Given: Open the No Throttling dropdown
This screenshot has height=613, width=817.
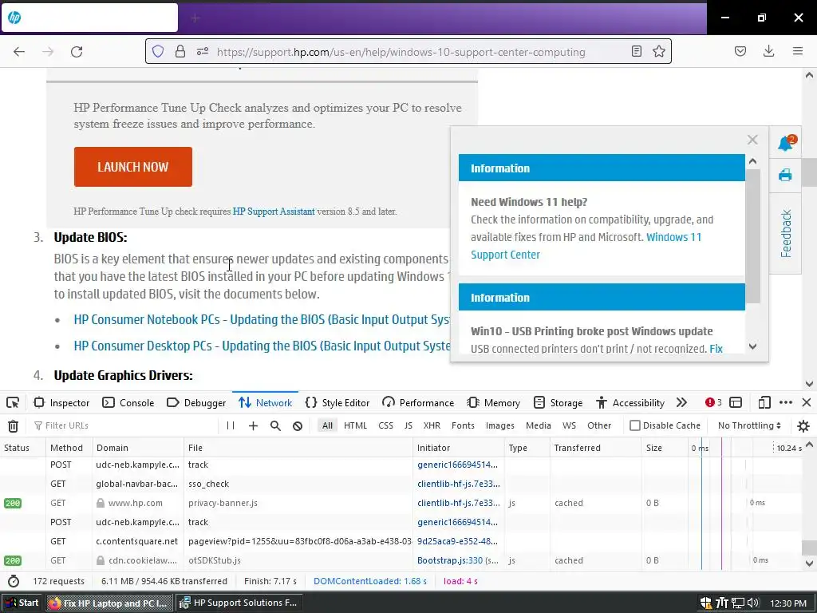Looking at the screenshot, I should pos(749,425).
